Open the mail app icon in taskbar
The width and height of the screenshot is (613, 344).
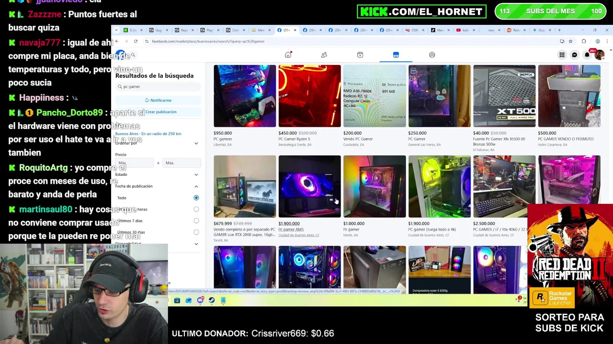189,301
